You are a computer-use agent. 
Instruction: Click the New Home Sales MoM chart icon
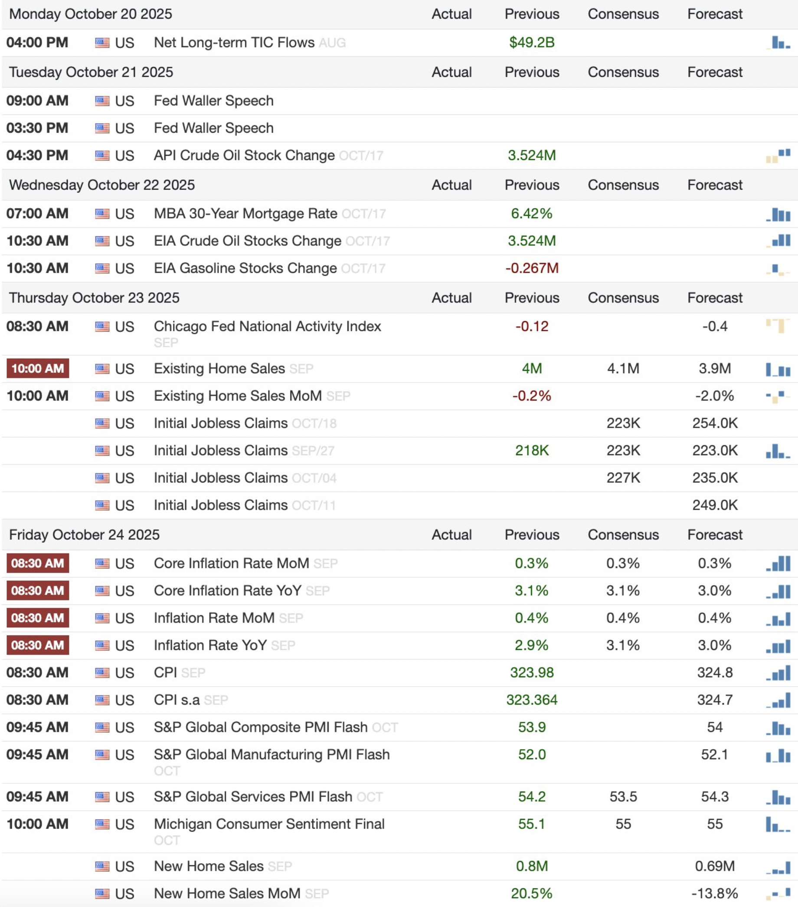click(778, 893)
